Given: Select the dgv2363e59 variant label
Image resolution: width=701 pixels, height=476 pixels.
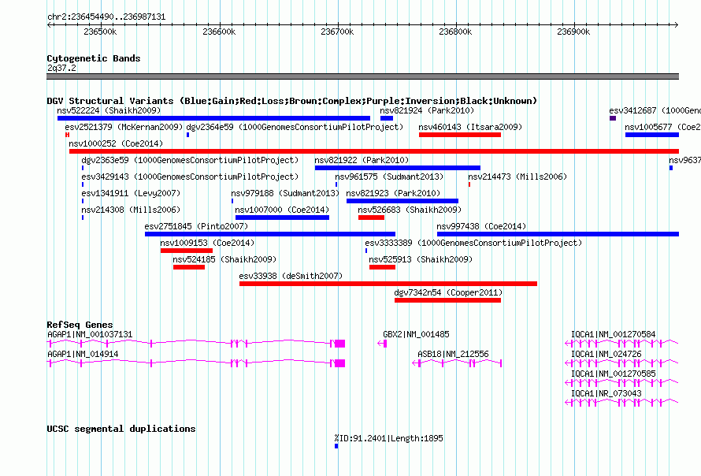Looking at the screenshot, I should 190,160.
